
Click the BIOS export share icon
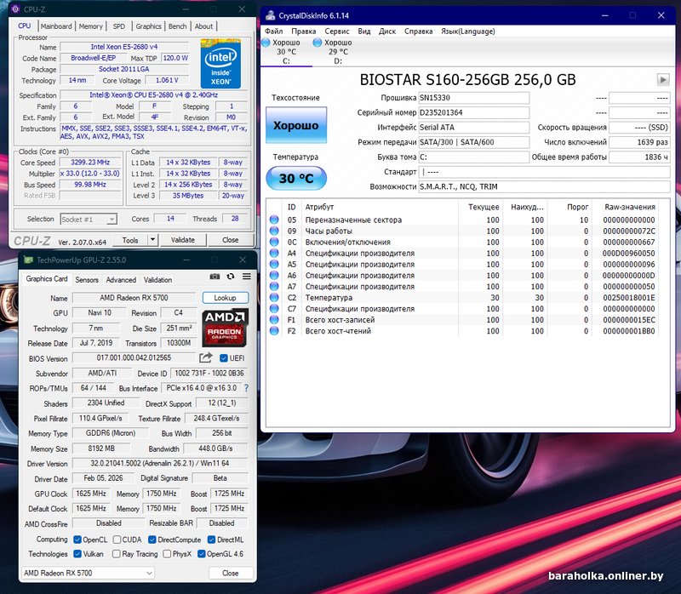tap(205, 358)
